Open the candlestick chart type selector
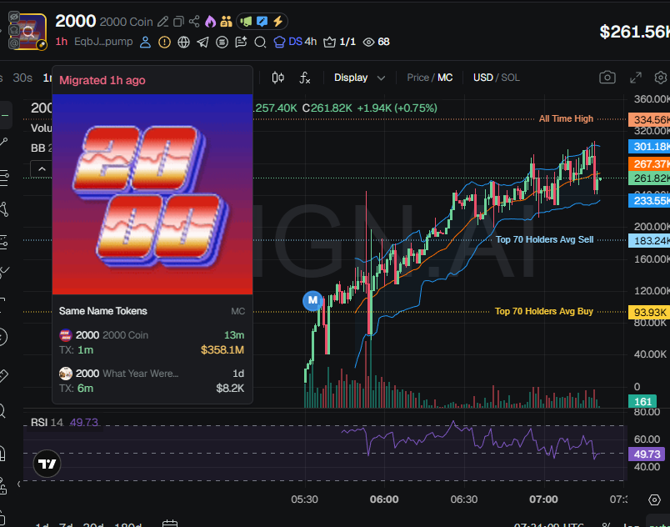The height and width of the screenshot is (527, 670). (x=278, y=78)
